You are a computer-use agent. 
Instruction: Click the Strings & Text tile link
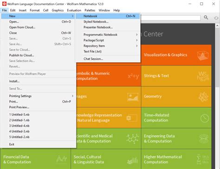coord(156,76)
